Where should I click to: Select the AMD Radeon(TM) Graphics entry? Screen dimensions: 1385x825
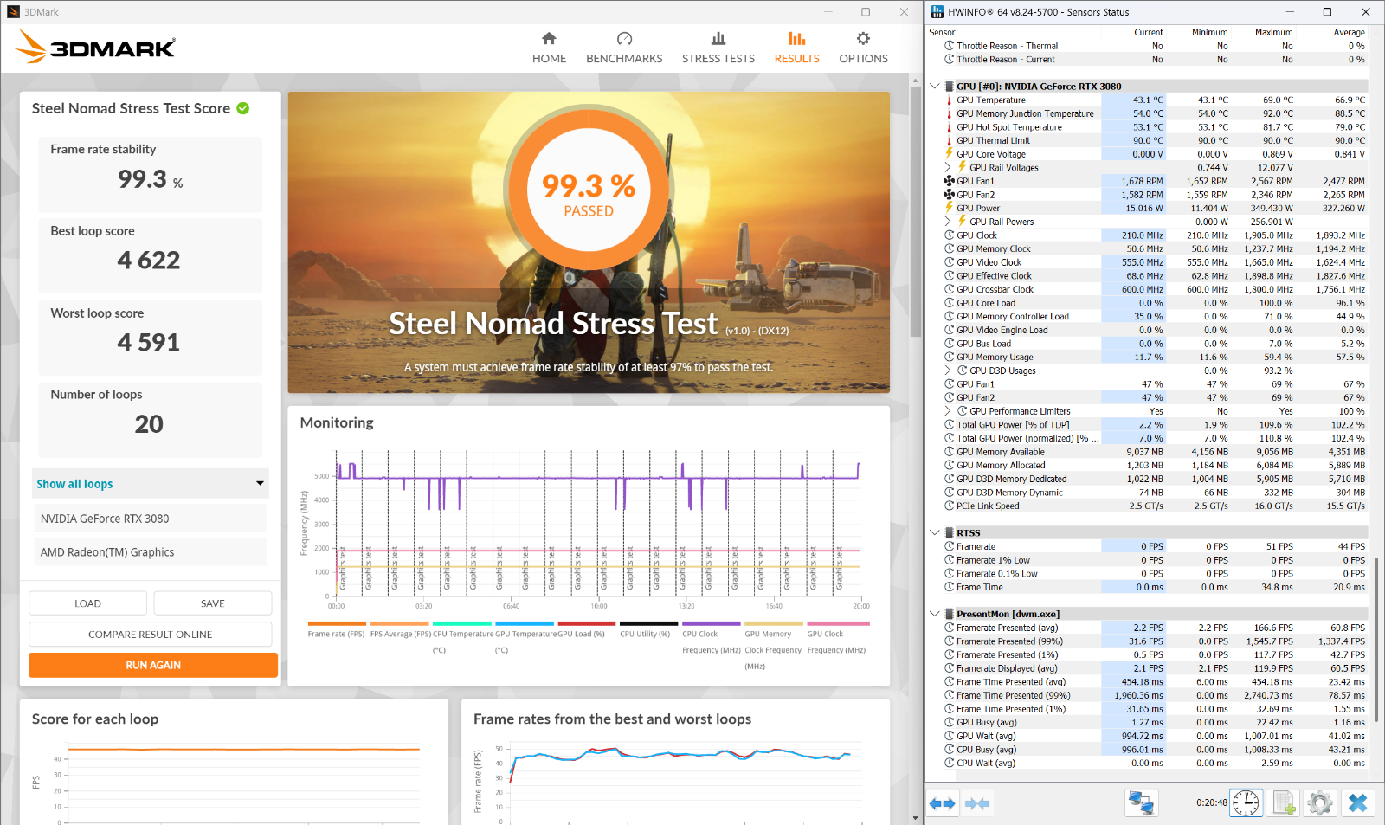(x=151, y=552)
